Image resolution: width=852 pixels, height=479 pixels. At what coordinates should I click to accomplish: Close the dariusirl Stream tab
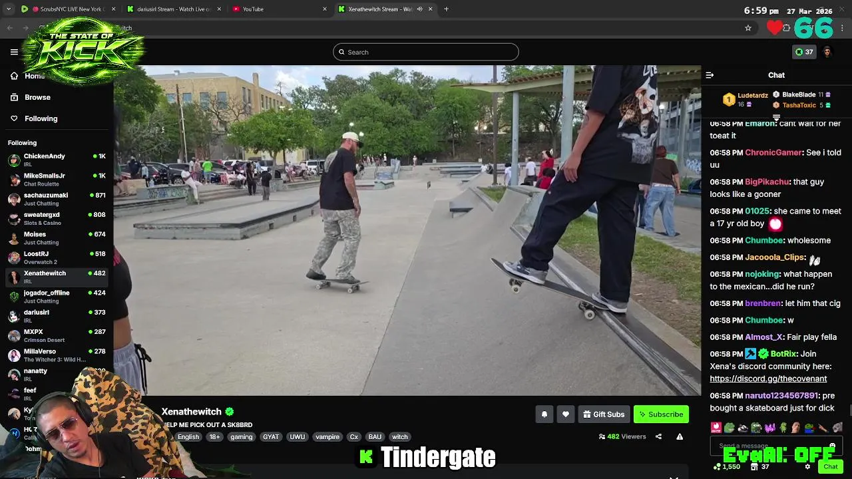pyautogui.click(x=219, y=9)
